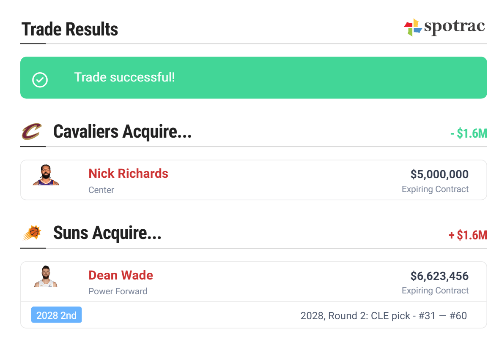499x342 pixels.
Task: Click the Cavaliers Acquire heading
Action: pyautogui.click(x=122, y=132)
